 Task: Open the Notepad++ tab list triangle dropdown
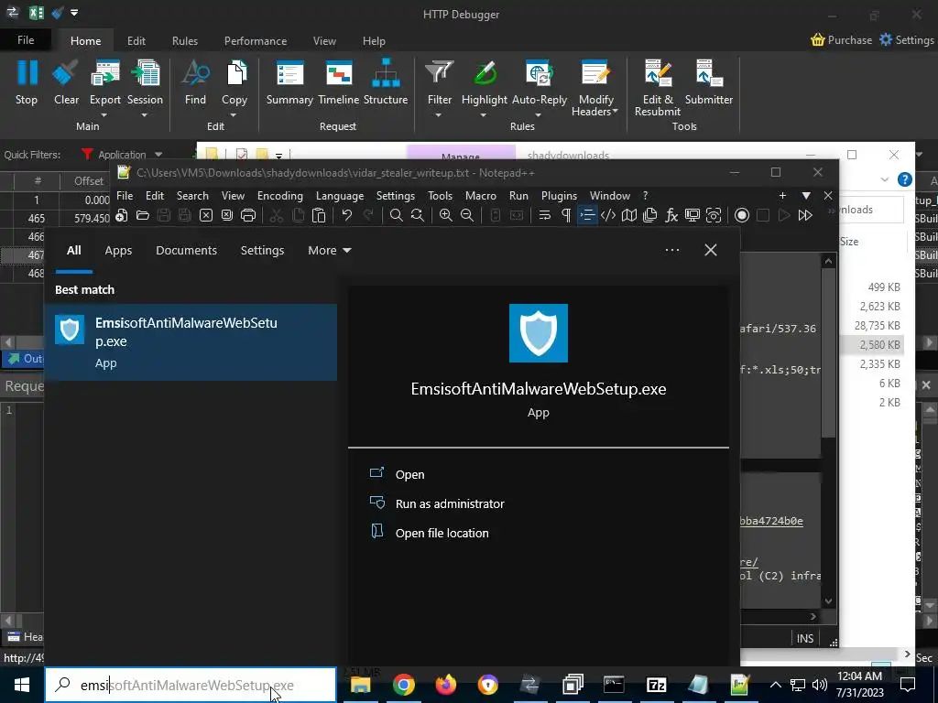[x=806, y=196]
